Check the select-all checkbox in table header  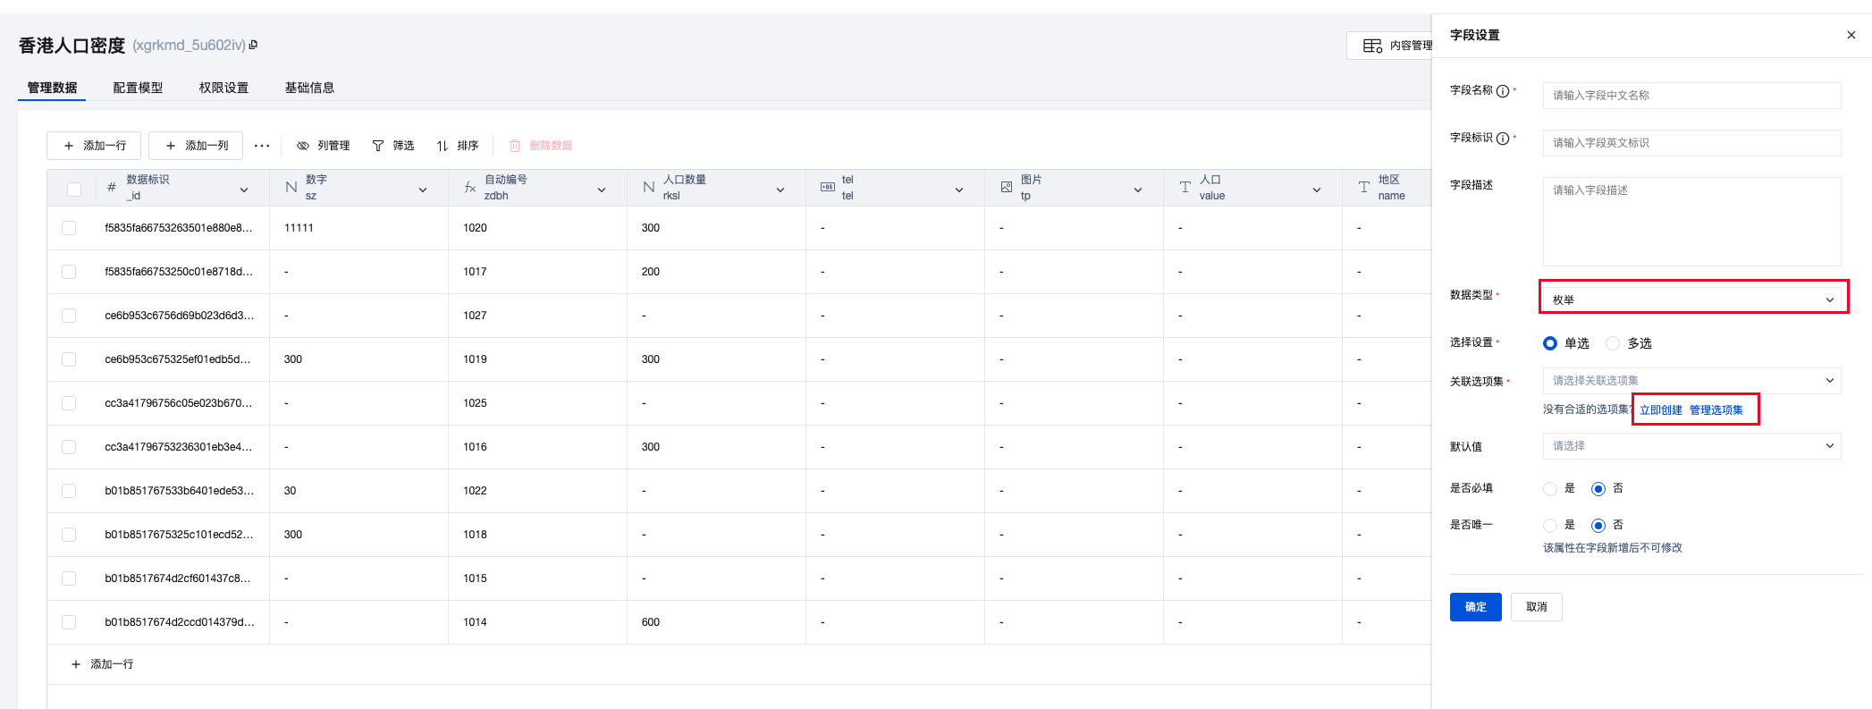tap(74, 189)
